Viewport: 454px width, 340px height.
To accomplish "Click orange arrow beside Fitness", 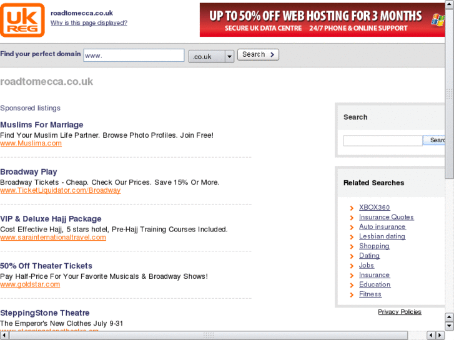I will pos(352,295).
